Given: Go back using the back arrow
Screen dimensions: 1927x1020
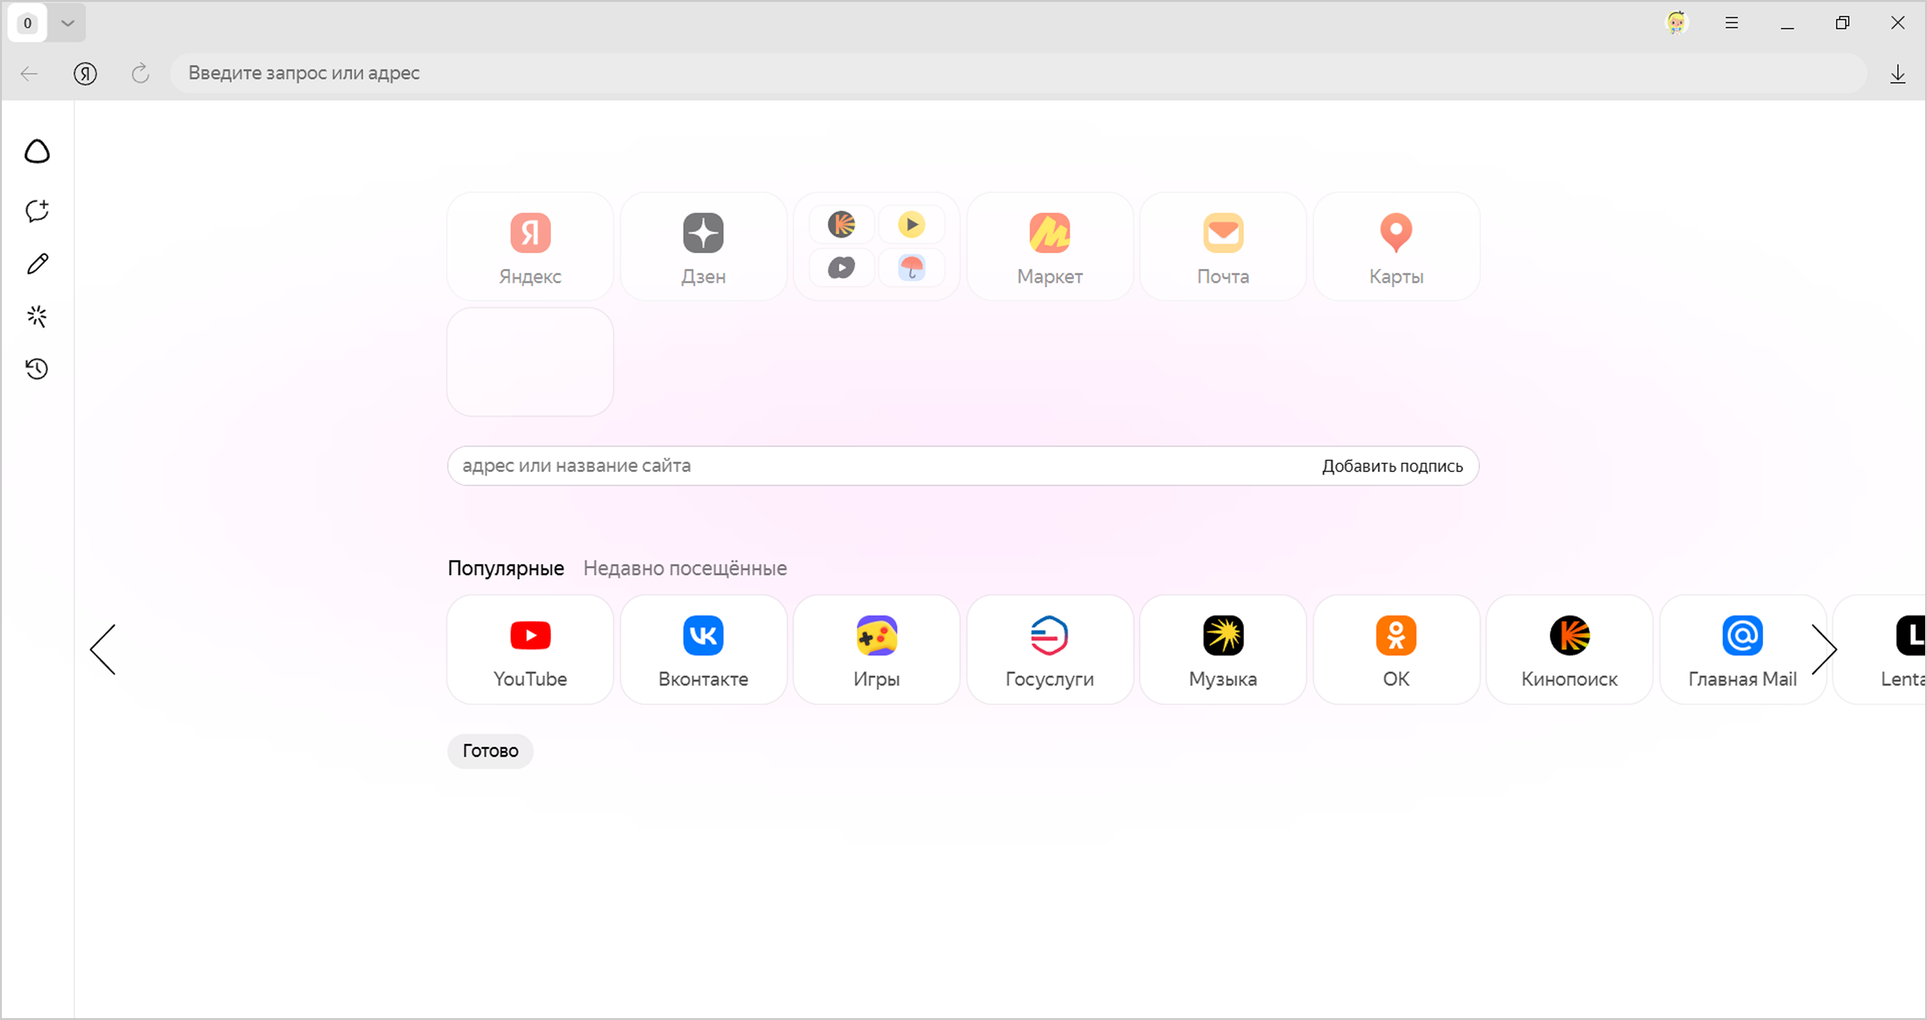Looking at the screenshot, I should (x=29, y=73).
